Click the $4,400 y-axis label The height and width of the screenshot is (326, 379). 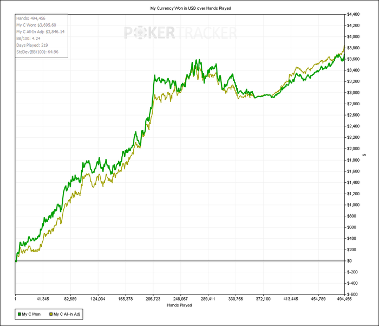pos(353,14)
